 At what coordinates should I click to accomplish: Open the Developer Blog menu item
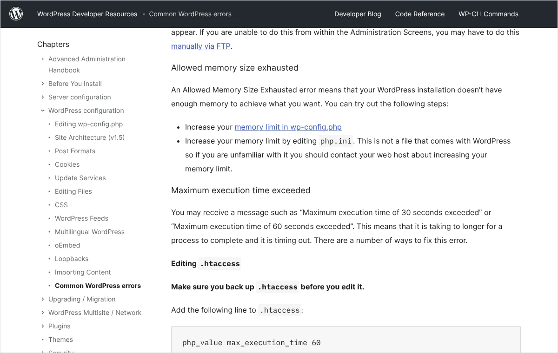point(358,14)
